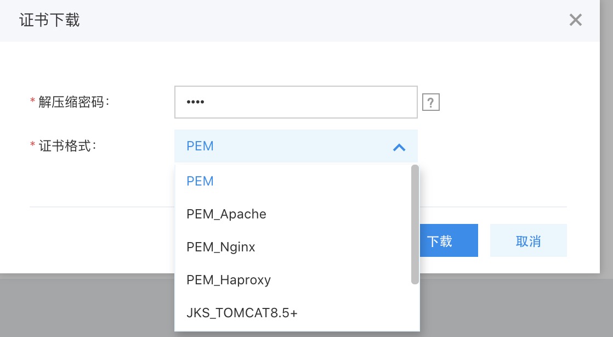613x337 pixels.
Task: Select the PEM option in the list
Action: pyautogui.click(x=200, y=181)
